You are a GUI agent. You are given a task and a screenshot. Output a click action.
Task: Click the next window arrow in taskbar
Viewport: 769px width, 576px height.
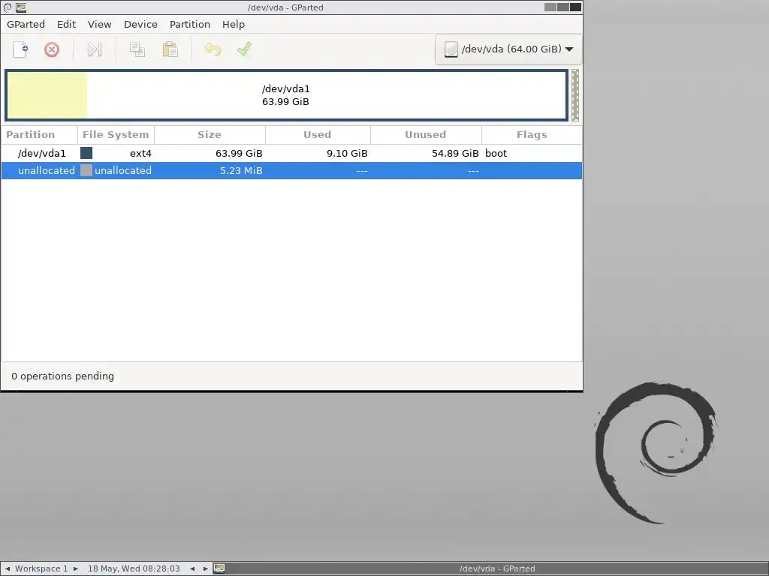[x=206, y=568]
